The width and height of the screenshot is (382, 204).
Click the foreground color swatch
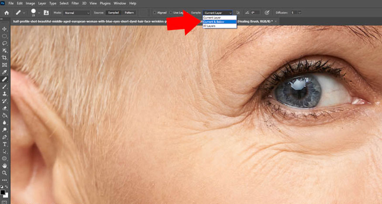point(3,192)
